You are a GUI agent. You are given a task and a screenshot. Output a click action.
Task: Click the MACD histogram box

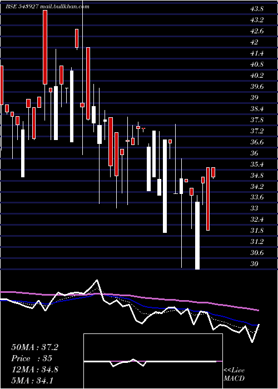tap(153, 361)
